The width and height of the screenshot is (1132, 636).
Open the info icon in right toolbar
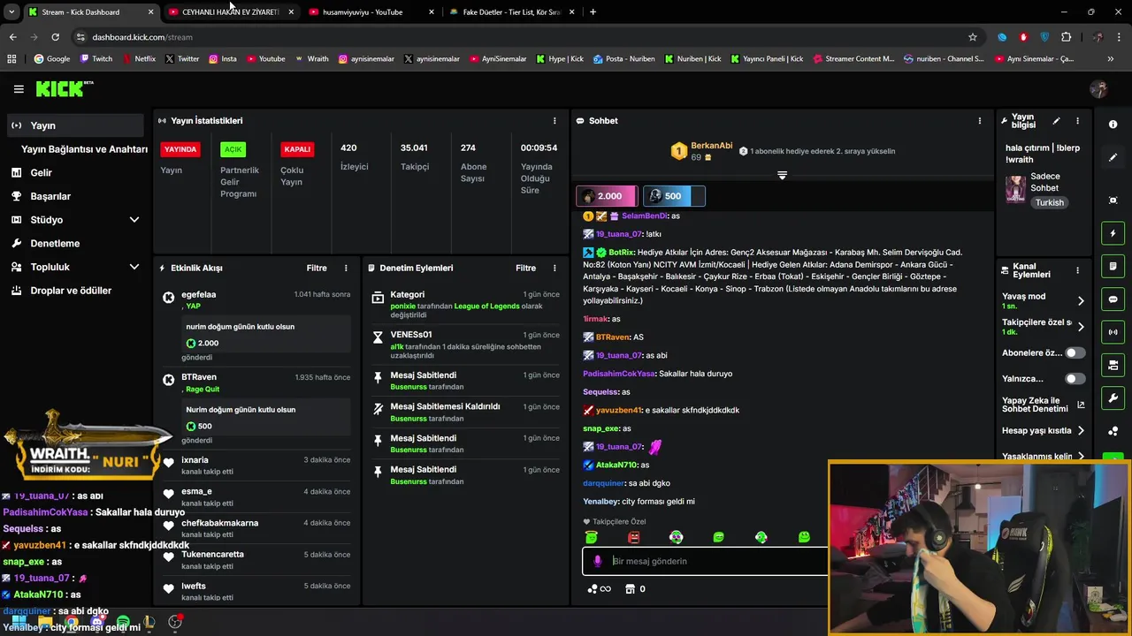(1113, 125)
